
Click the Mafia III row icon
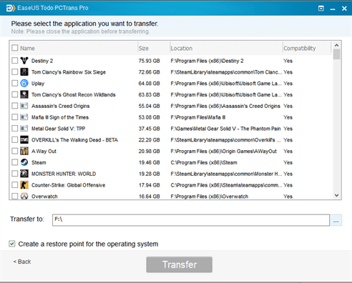tap(24, 117)
